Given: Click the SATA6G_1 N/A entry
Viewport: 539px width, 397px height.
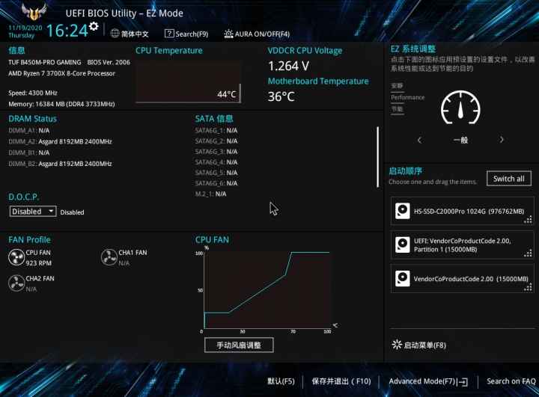Looking at the screenshot, I should (x=216, y=131).
